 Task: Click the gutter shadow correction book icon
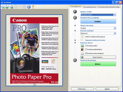coord(82,53)
